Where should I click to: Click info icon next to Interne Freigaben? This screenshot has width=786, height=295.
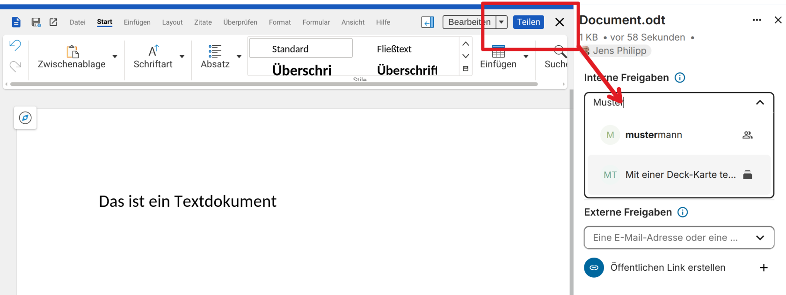click(680, 77)
